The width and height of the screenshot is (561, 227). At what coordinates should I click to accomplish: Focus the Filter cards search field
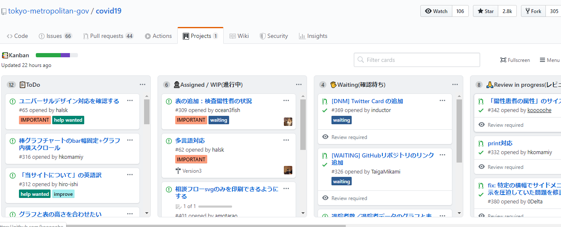[x=417, y=60]
